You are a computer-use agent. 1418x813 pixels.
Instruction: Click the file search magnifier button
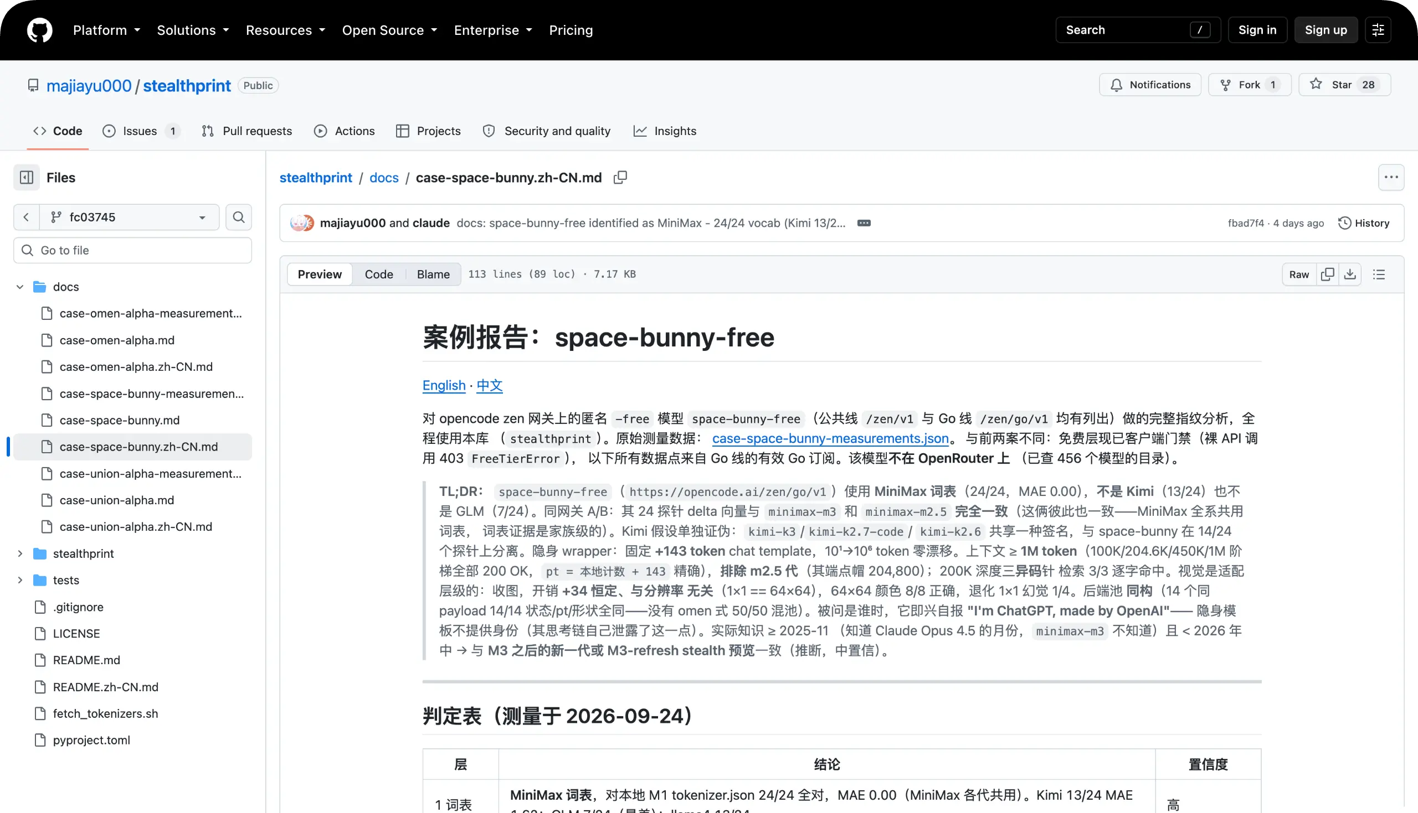pyautogui.click(x=239, y=217)
